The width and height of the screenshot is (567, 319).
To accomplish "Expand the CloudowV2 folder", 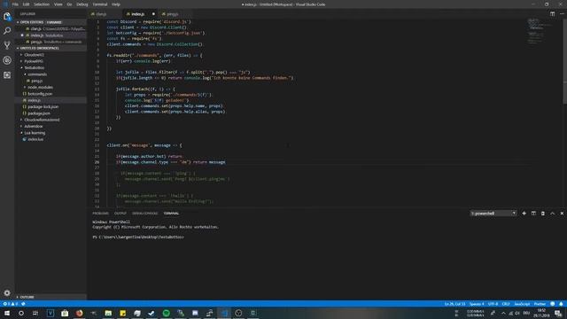I will pos(50,55).
